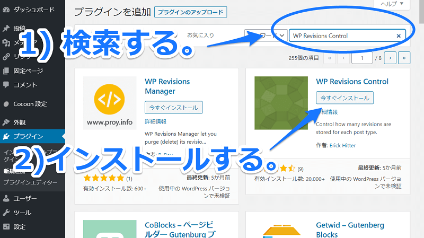This screenshot has height=238, width=424.
Task: Click the 外観 paintbrush icon
Action: coord(6,122)
